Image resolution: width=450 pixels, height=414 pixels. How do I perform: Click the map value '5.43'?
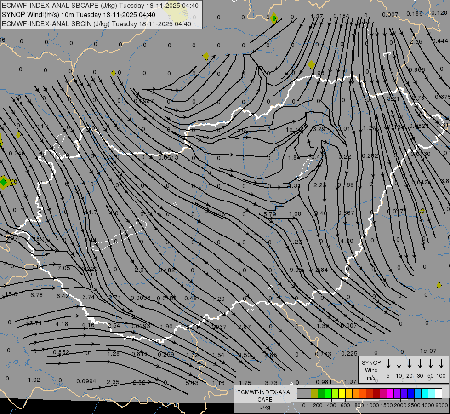(x=192, y=383)
